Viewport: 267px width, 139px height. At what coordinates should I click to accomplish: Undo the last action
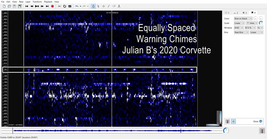(x=77, y=6)
